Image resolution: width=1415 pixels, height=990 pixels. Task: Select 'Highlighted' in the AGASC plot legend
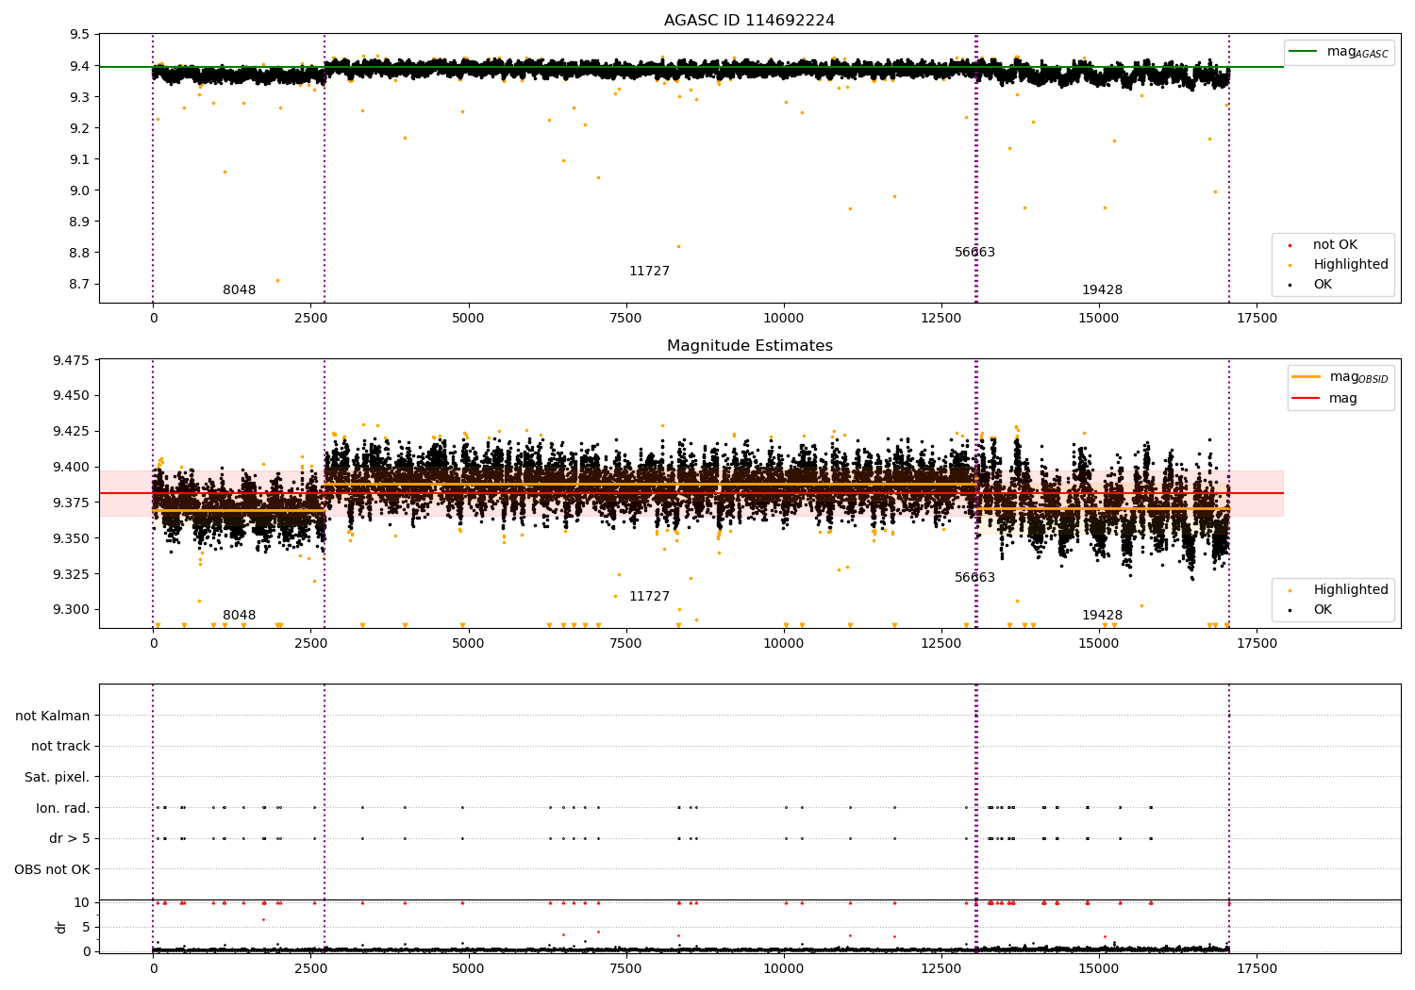tap(1350, 265)
